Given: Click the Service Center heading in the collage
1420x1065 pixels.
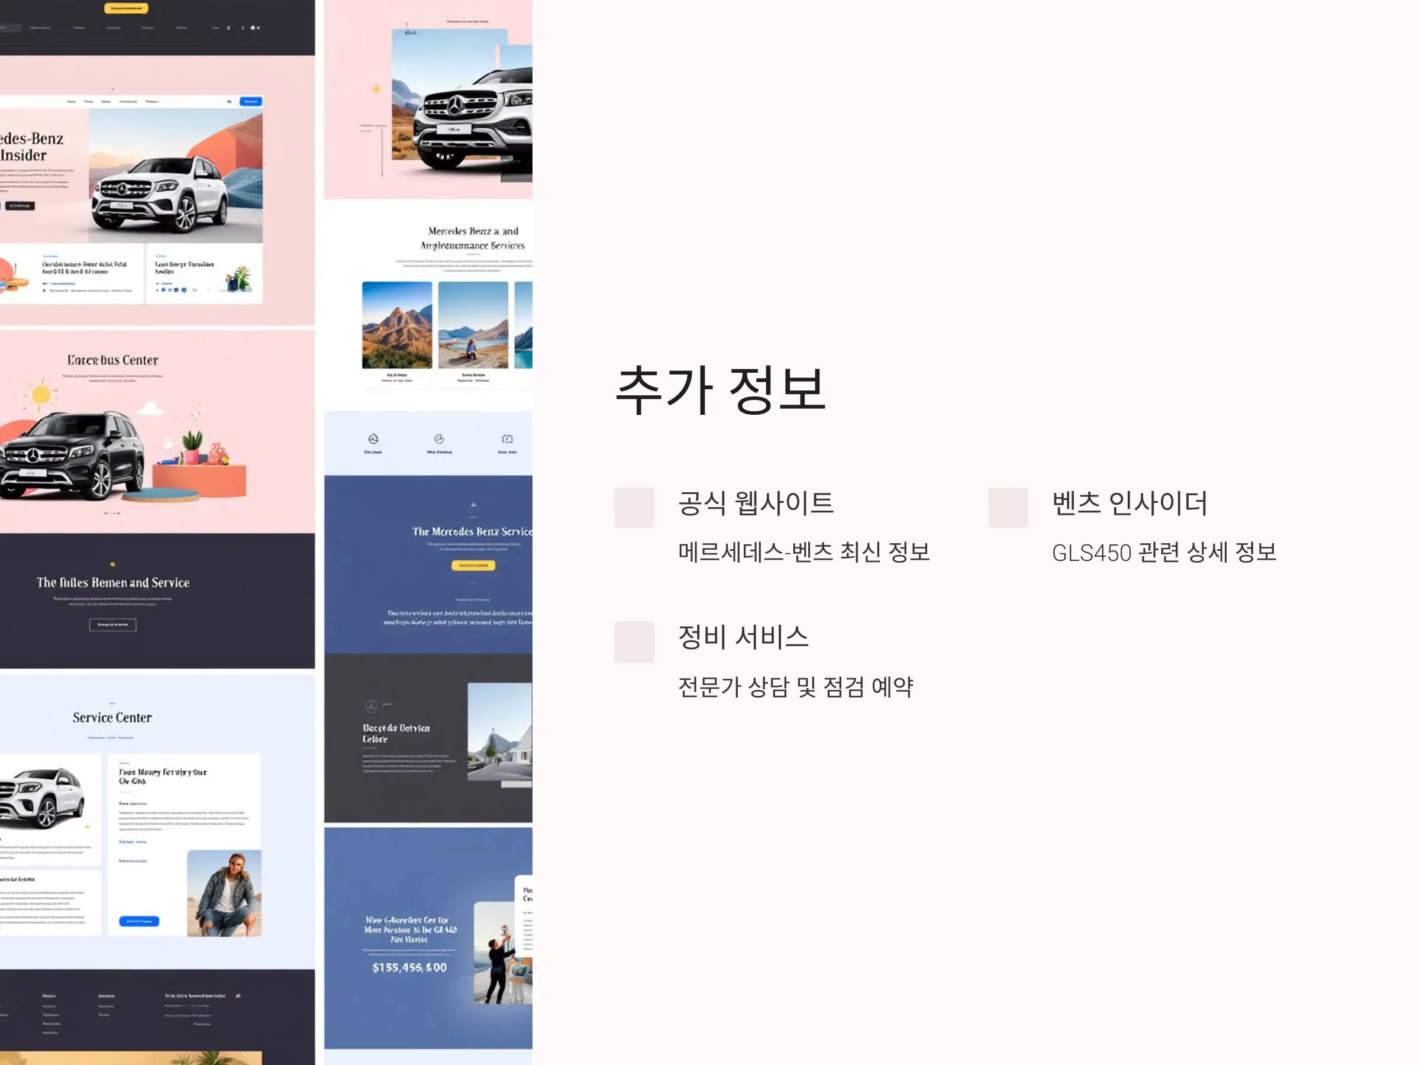Looking at the screenshot, I should [x=112, y=717].
